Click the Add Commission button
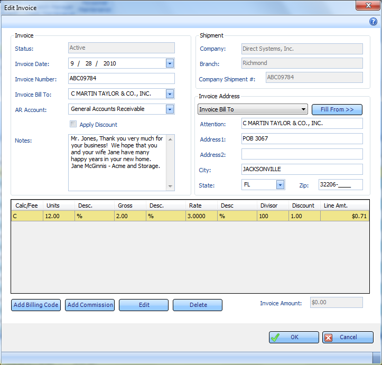The width and height of the screenshot is (382, 365). click(90, 305)
